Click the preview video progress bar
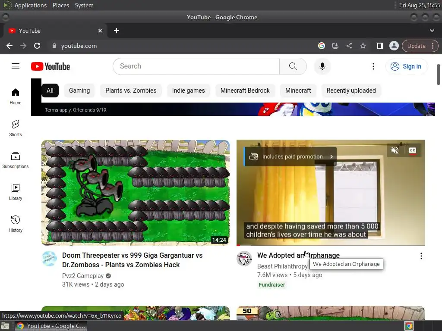The height and width of the screenshot is (331, 442). click(331, 245)
